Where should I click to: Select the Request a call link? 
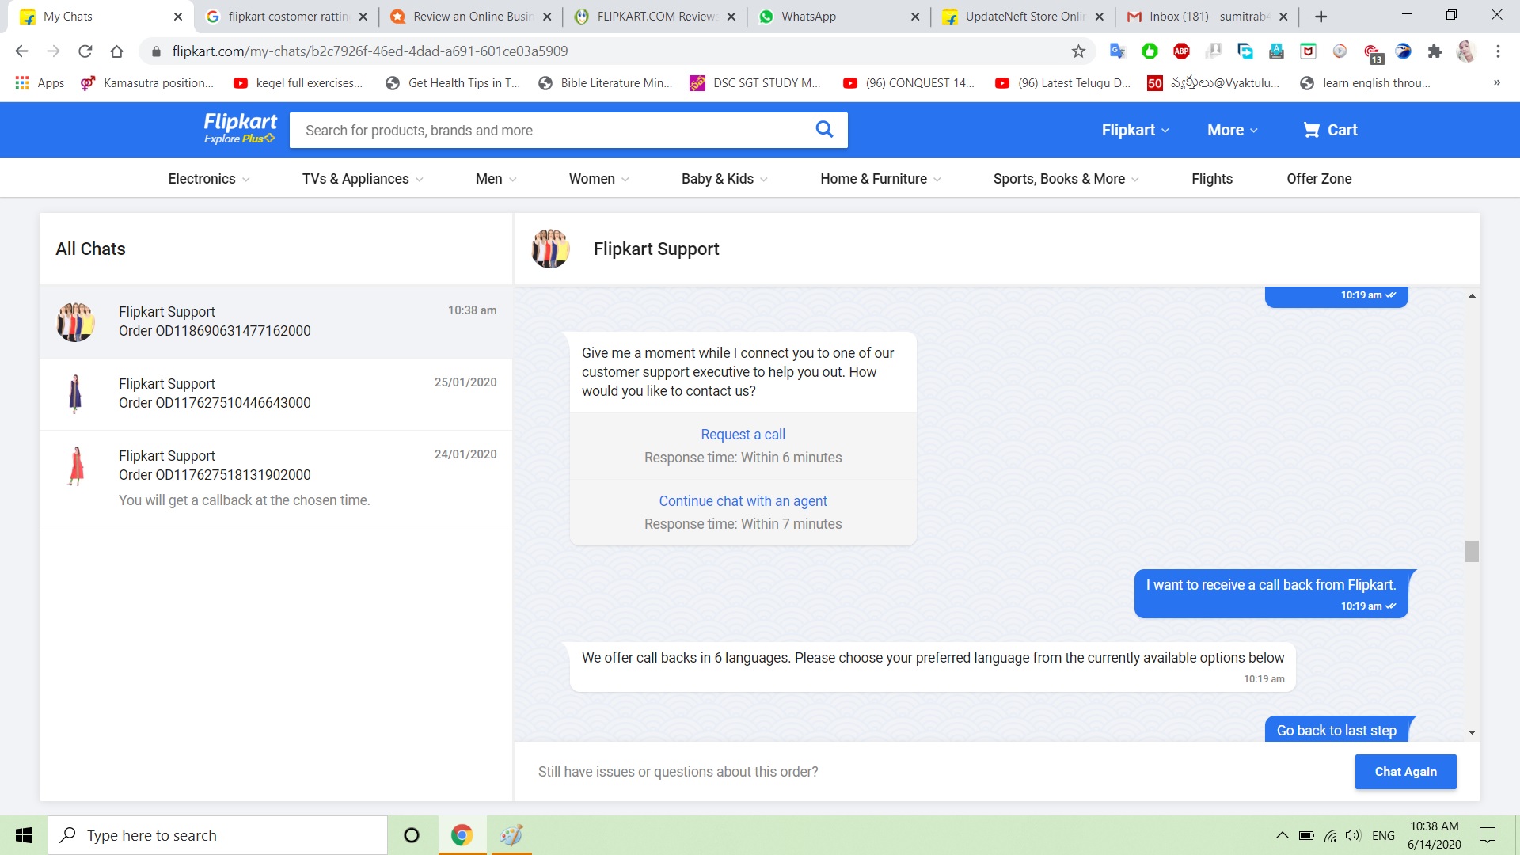[743, 435]
